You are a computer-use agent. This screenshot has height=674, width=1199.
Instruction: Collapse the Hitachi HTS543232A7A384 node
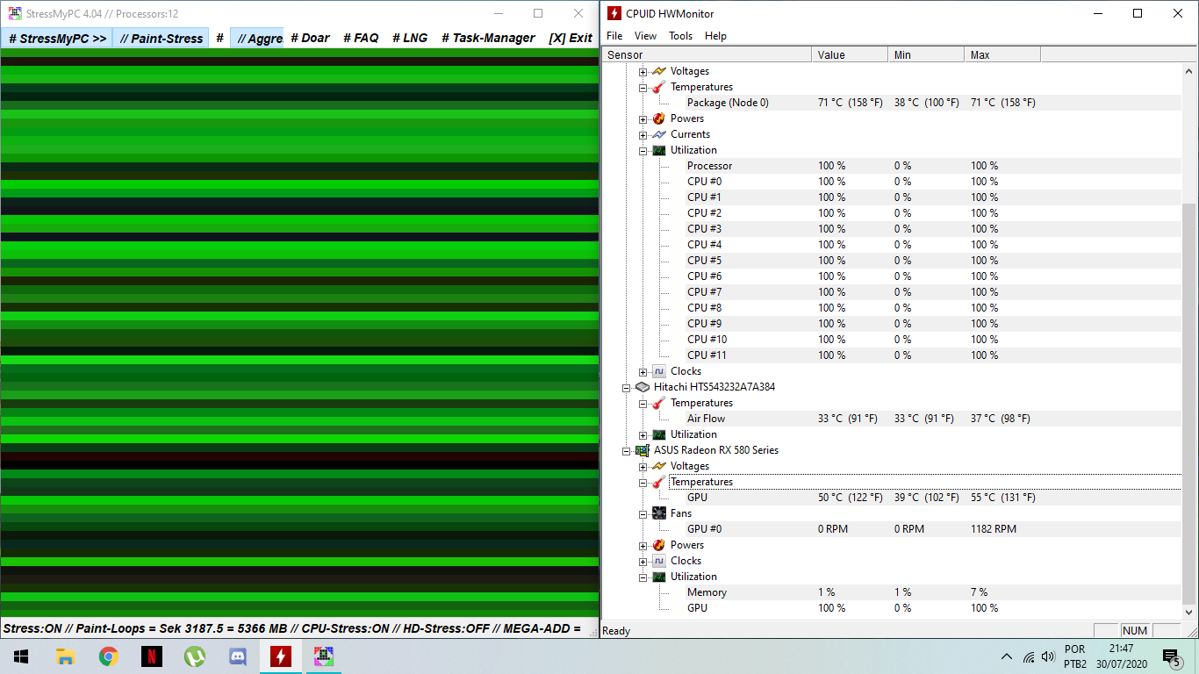(x=627, y=387)
